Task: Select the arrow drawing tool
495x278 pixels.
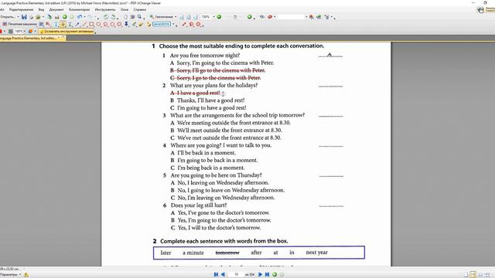Action: pyautogui.click(x=77, y=24)
